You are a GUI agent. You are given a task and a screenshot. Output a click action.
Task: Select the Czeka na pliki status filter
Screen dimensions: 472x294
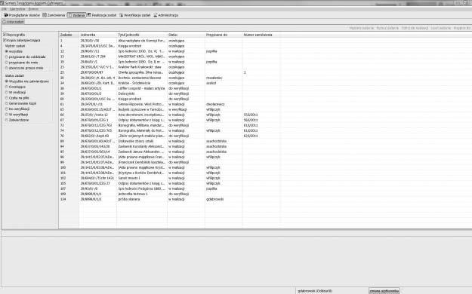[x=17, y=98]
